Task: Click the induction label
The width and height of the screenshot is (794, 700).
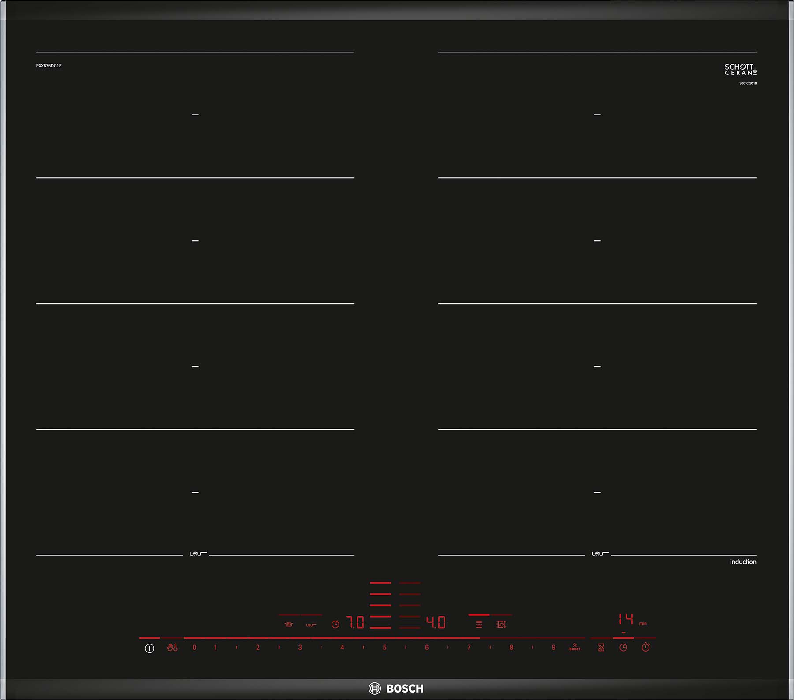Action: (x=743, y=562)
